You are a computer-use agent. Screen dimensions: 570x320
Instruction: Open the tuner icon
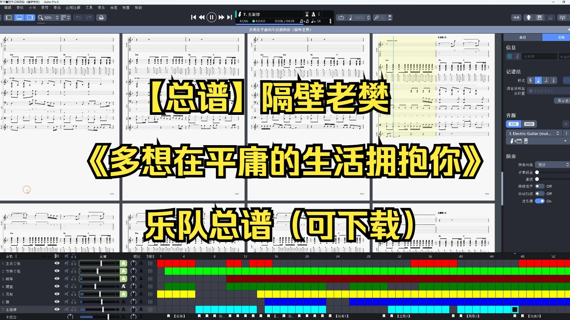(x=562, y=18)
